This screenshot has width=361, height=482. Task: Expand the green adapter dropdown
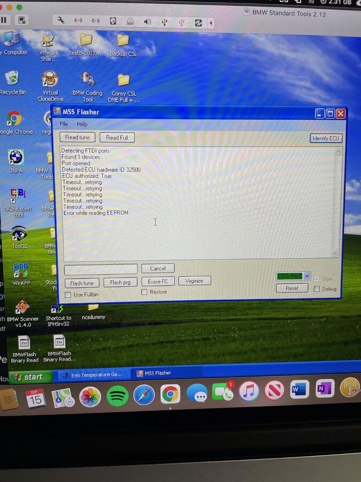(x=307, y=276)
